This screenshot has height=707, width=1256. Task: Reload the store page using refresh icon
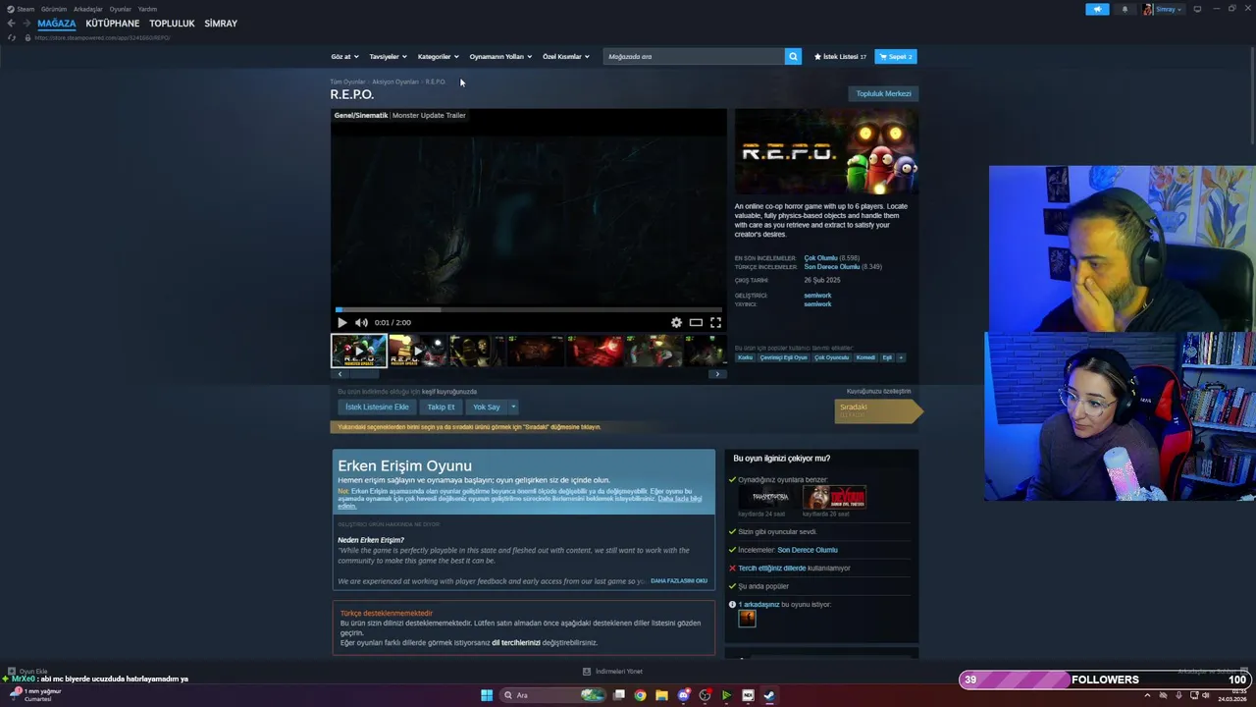click(12, 37)
